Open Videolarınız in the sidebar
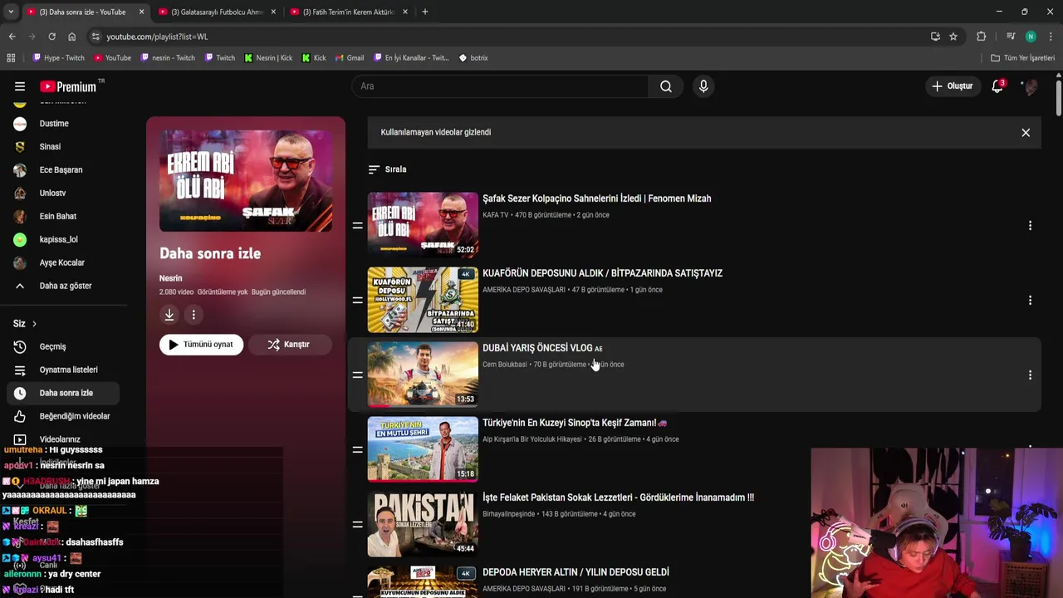Viewport: 1063px width, 598px height. pyautogui.click(x=62, y=439)
